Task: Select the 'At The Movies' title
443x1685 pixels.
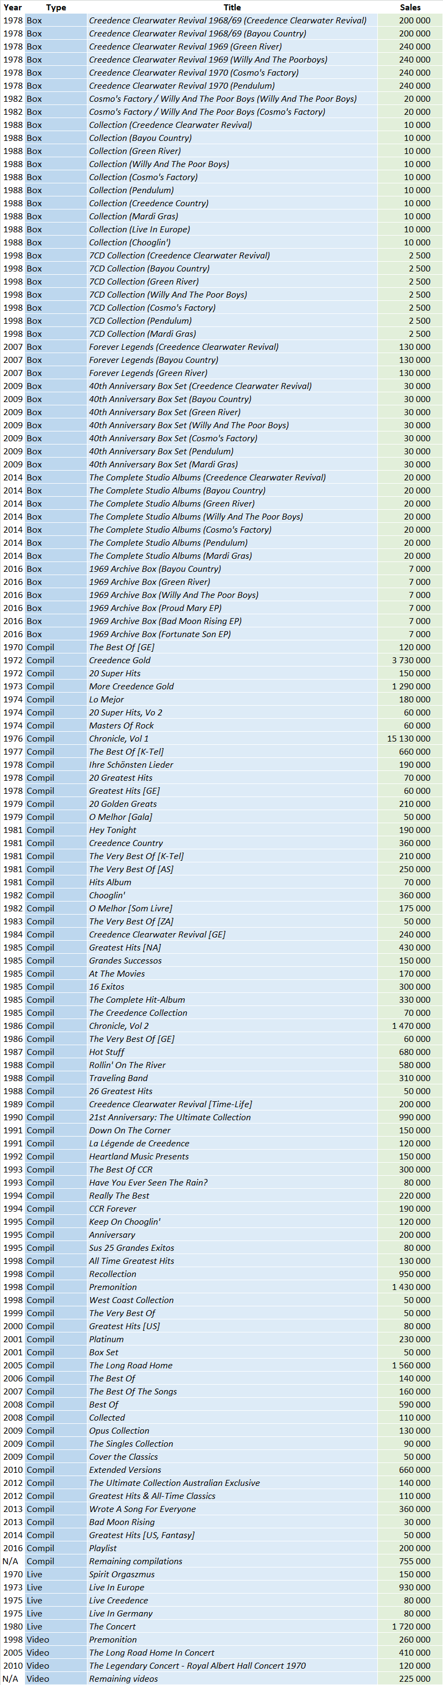Action: (x=117, y=973)
